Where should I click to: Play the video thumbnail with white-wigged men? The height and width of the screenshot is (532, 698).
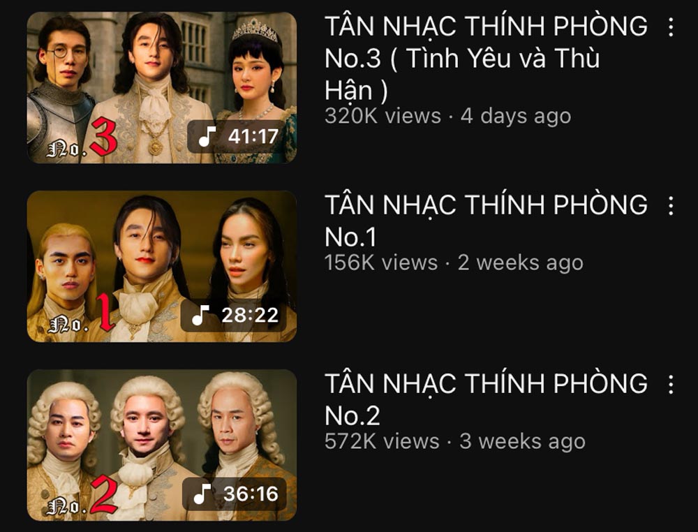pos(162,445)
